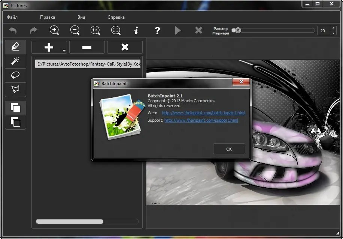Open the Help question mark icon
343x239 pixels.
coord(157,30)
